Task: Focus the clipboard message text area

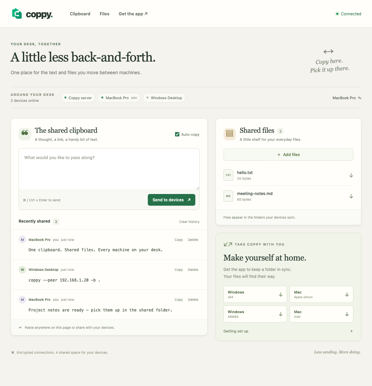Action: (x=109, y=169)
